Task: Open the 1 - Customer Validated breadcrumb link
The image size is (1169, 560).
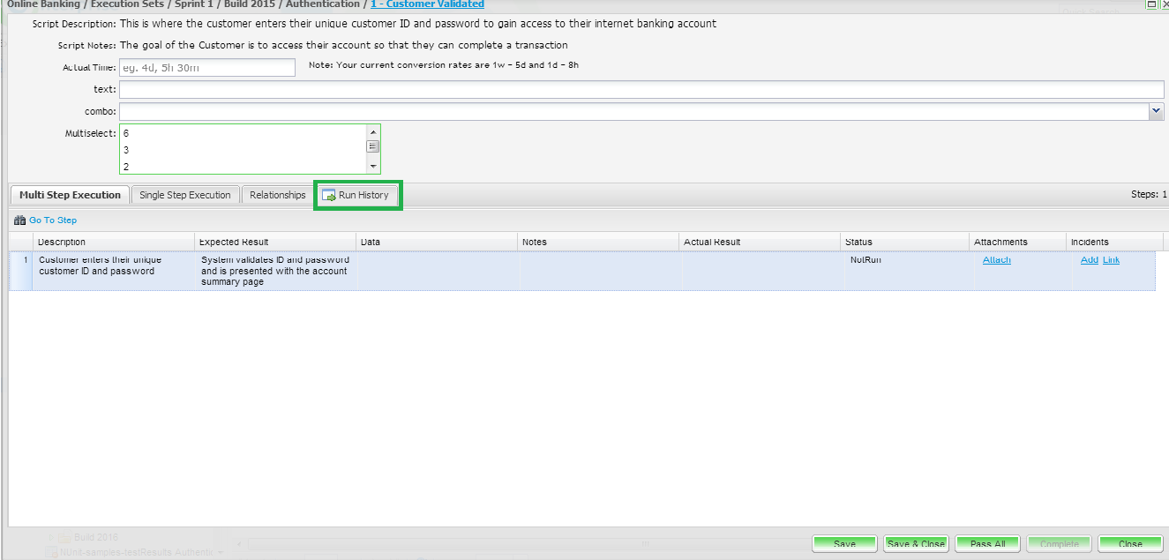Action: tap(427, 4)
